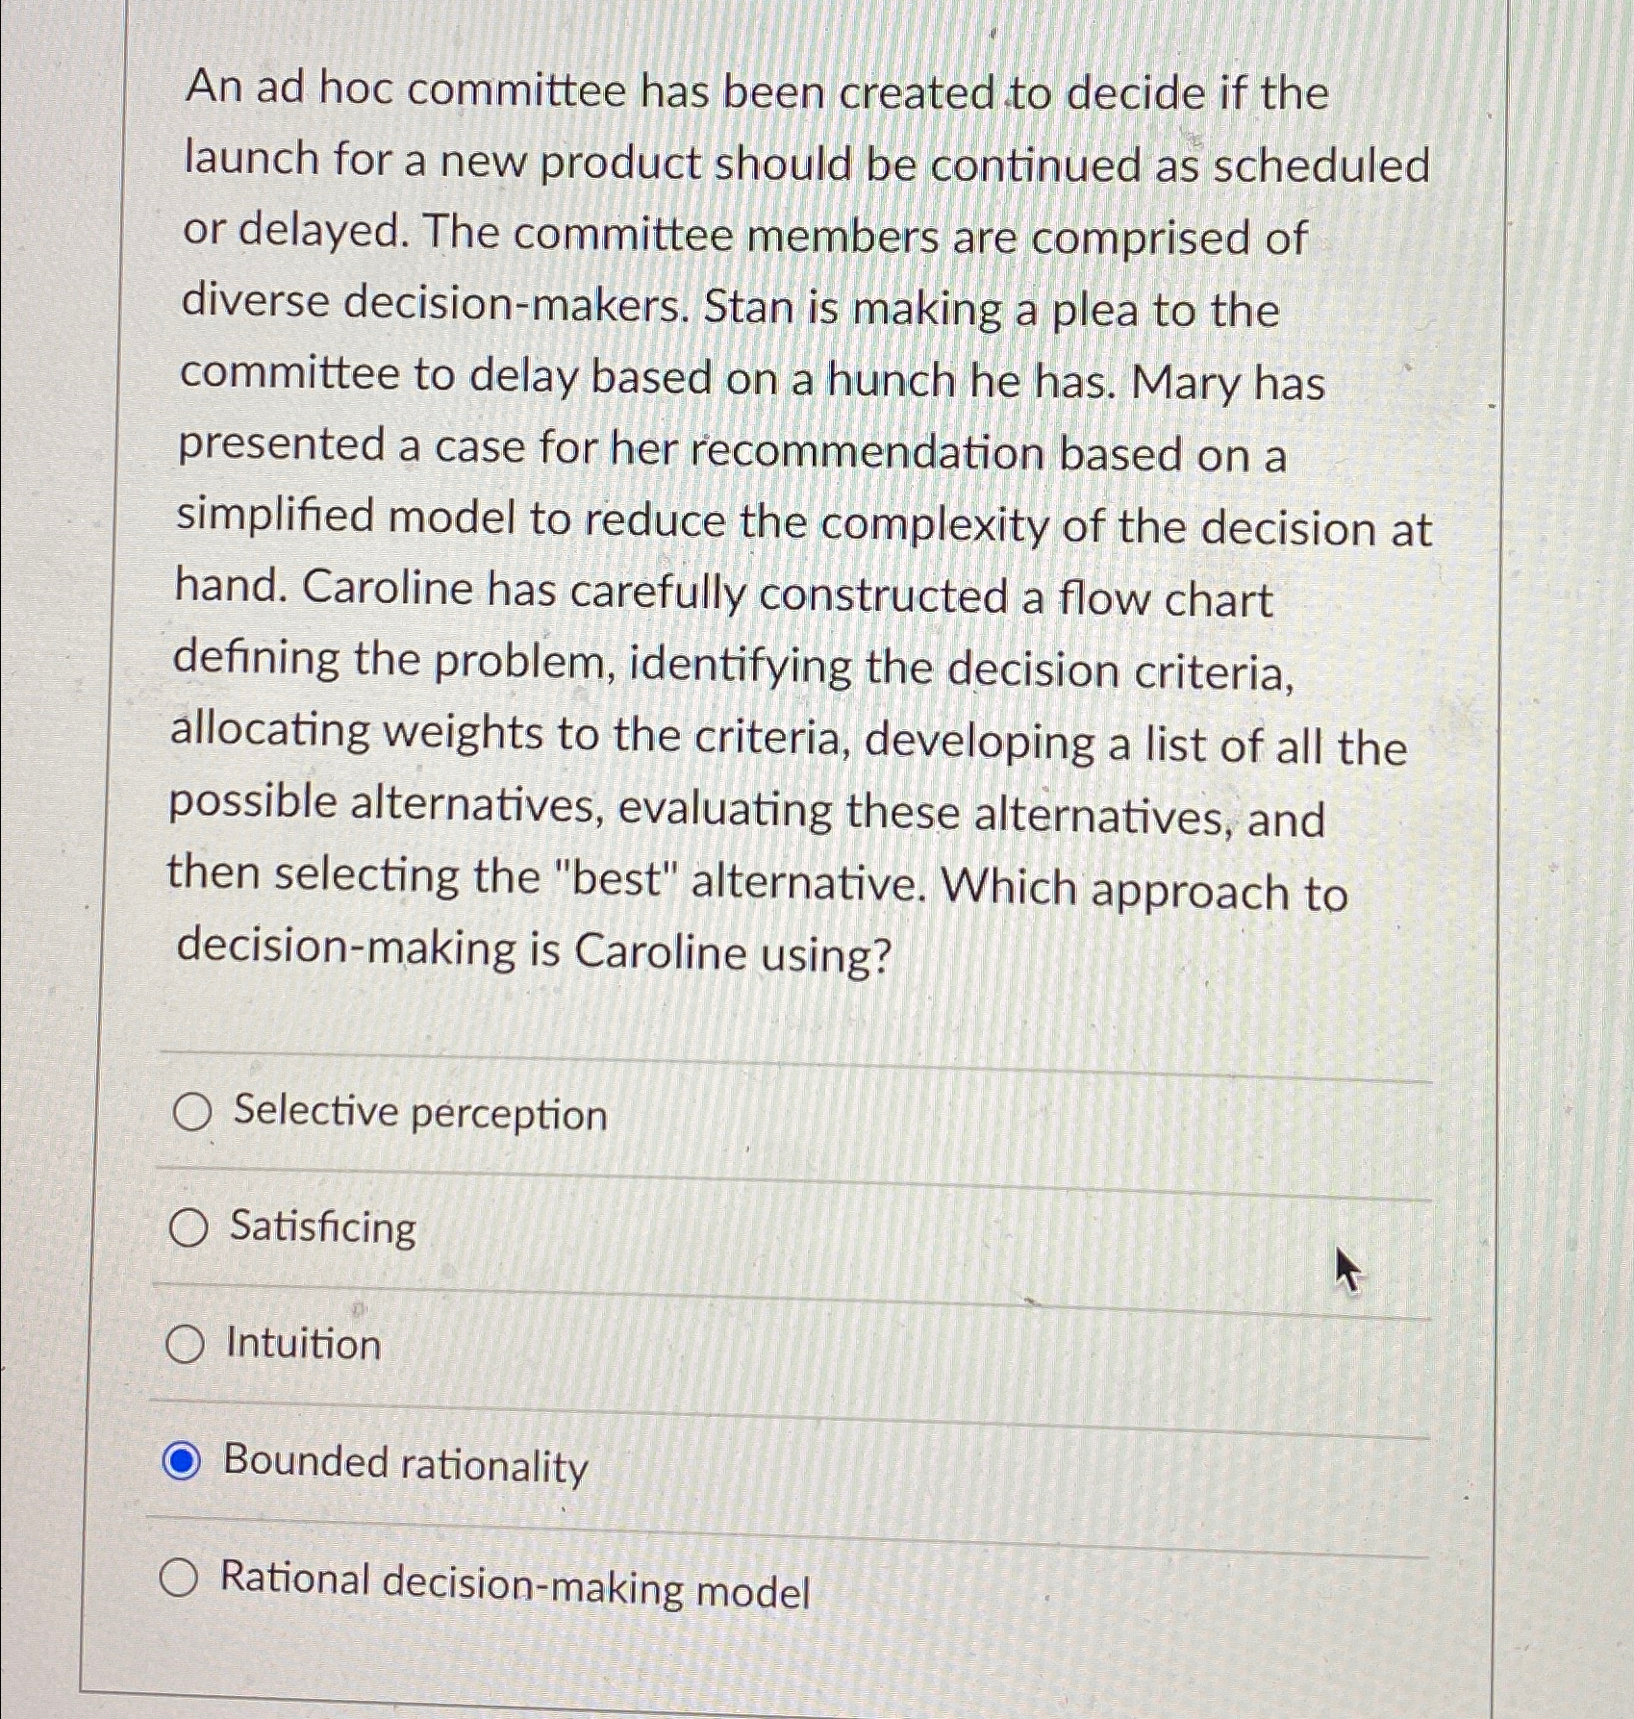1634x1719 pixels.
Task: Click the Selective perception option label
Action: (417, 1114)
